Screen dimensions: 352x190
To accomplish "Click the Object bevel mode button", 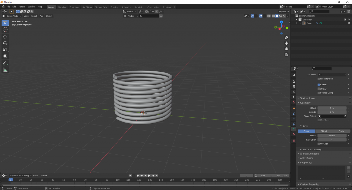I will click(324, 131).
